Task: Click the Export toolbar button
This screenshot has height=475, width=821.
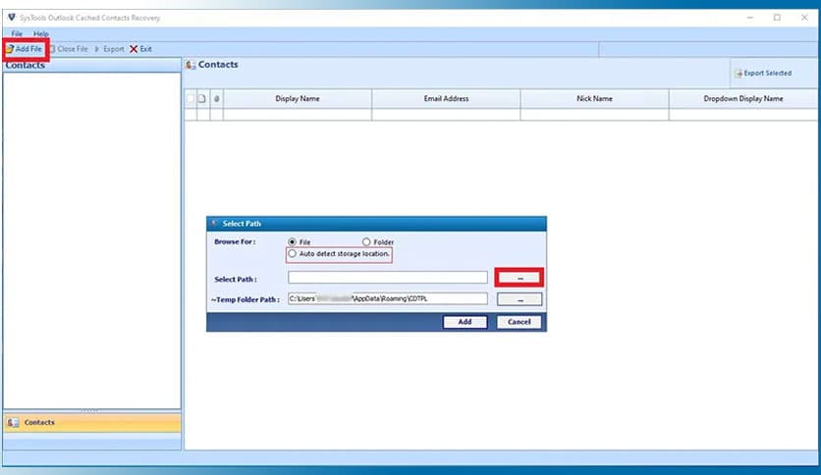Action: [109, 49]
